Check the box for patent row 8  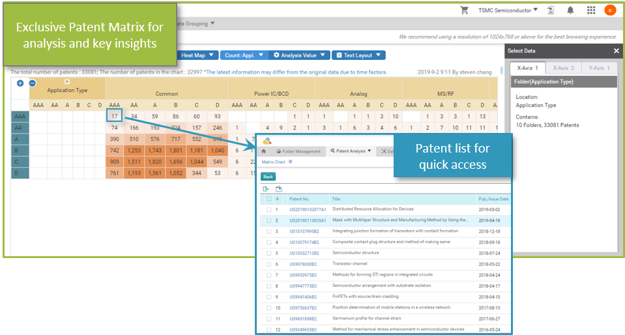point(269,286)
